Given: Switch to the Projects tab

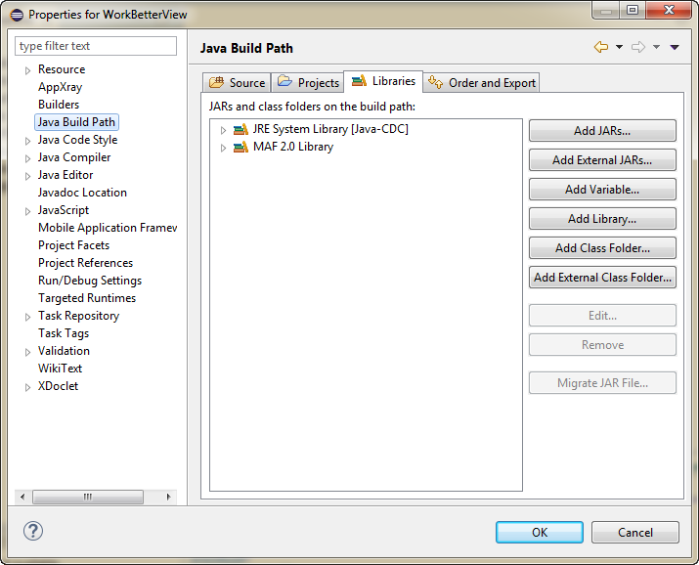Looking at the screenshot, I should pos(308,83).
